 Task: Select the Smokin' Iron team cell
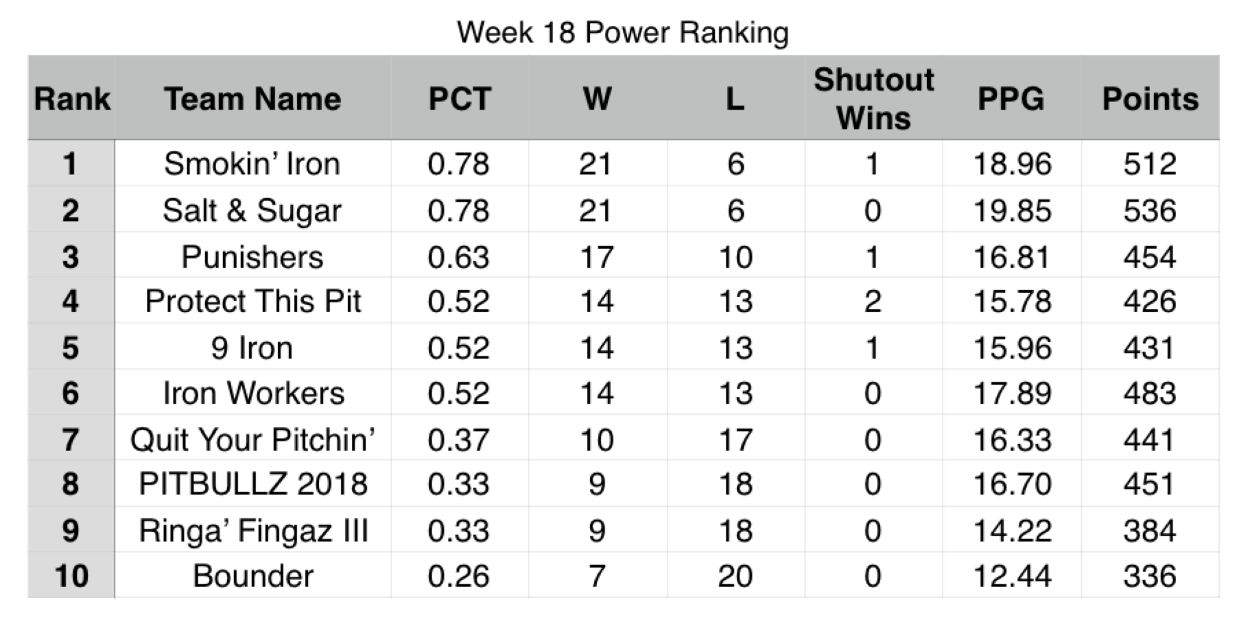pos(252,164)
